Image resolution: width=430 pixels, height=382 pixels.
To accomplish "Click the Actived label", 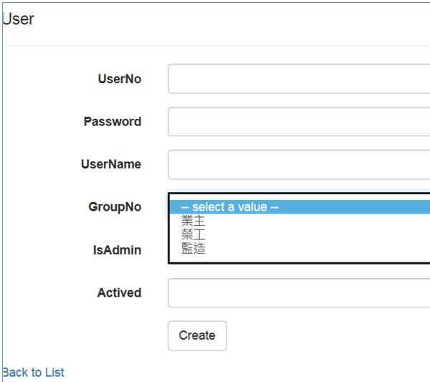I will pos(119,293).
